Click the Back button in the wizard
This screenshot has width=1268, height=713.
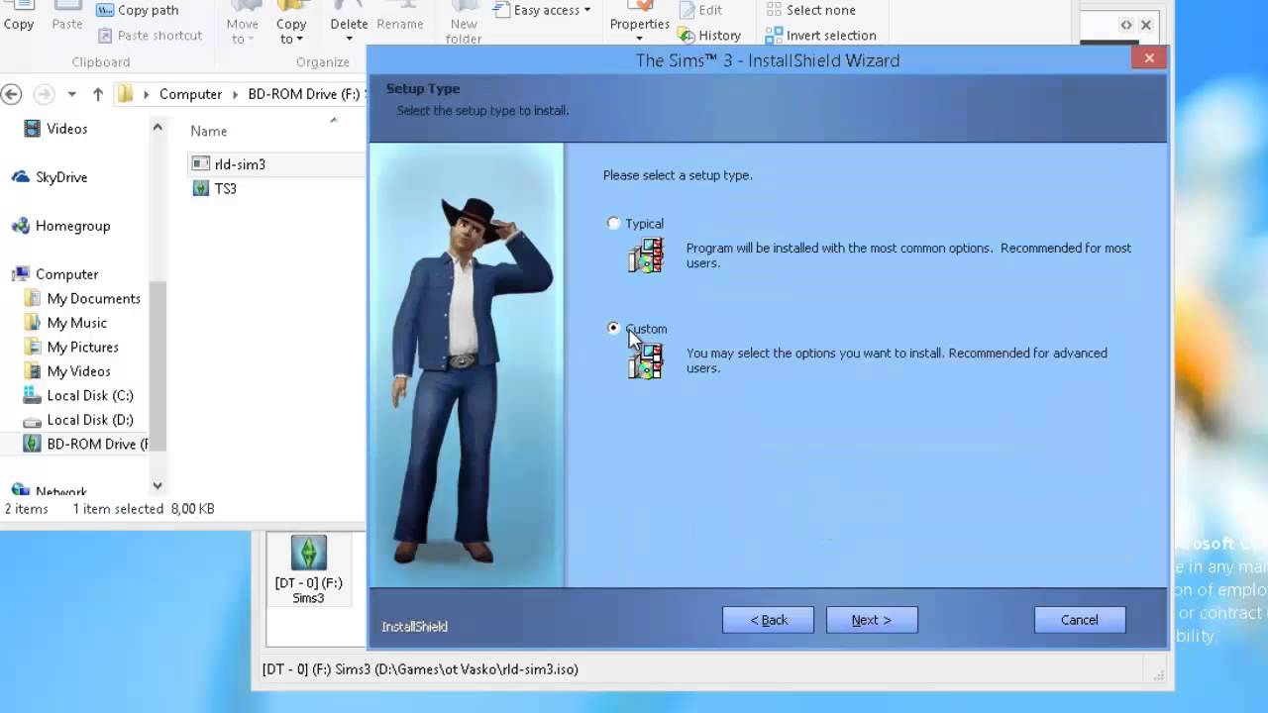click(768, 620)
